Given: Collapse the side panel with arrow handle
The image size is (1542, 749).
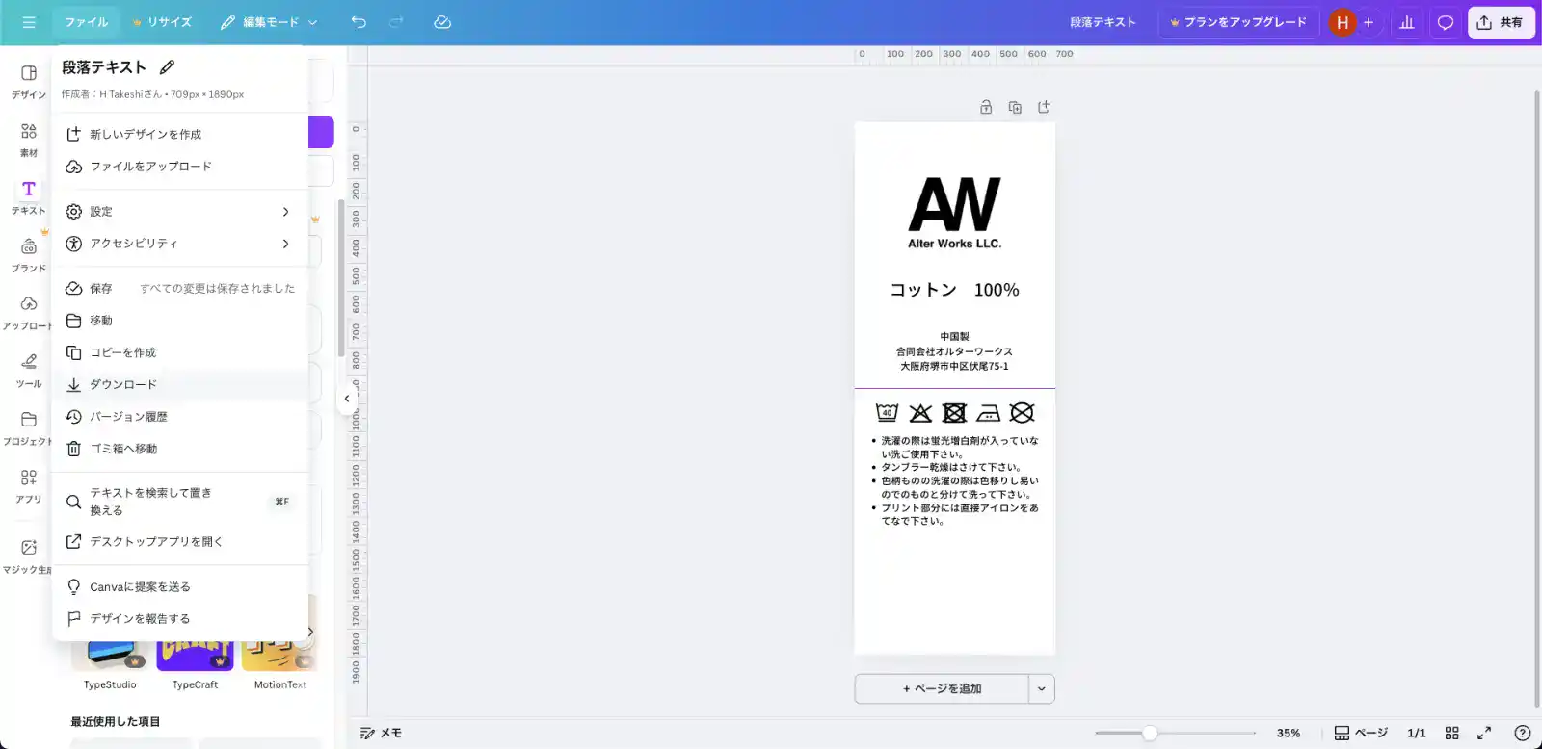Looking at the screenshot, I should [x=347, y=399].
